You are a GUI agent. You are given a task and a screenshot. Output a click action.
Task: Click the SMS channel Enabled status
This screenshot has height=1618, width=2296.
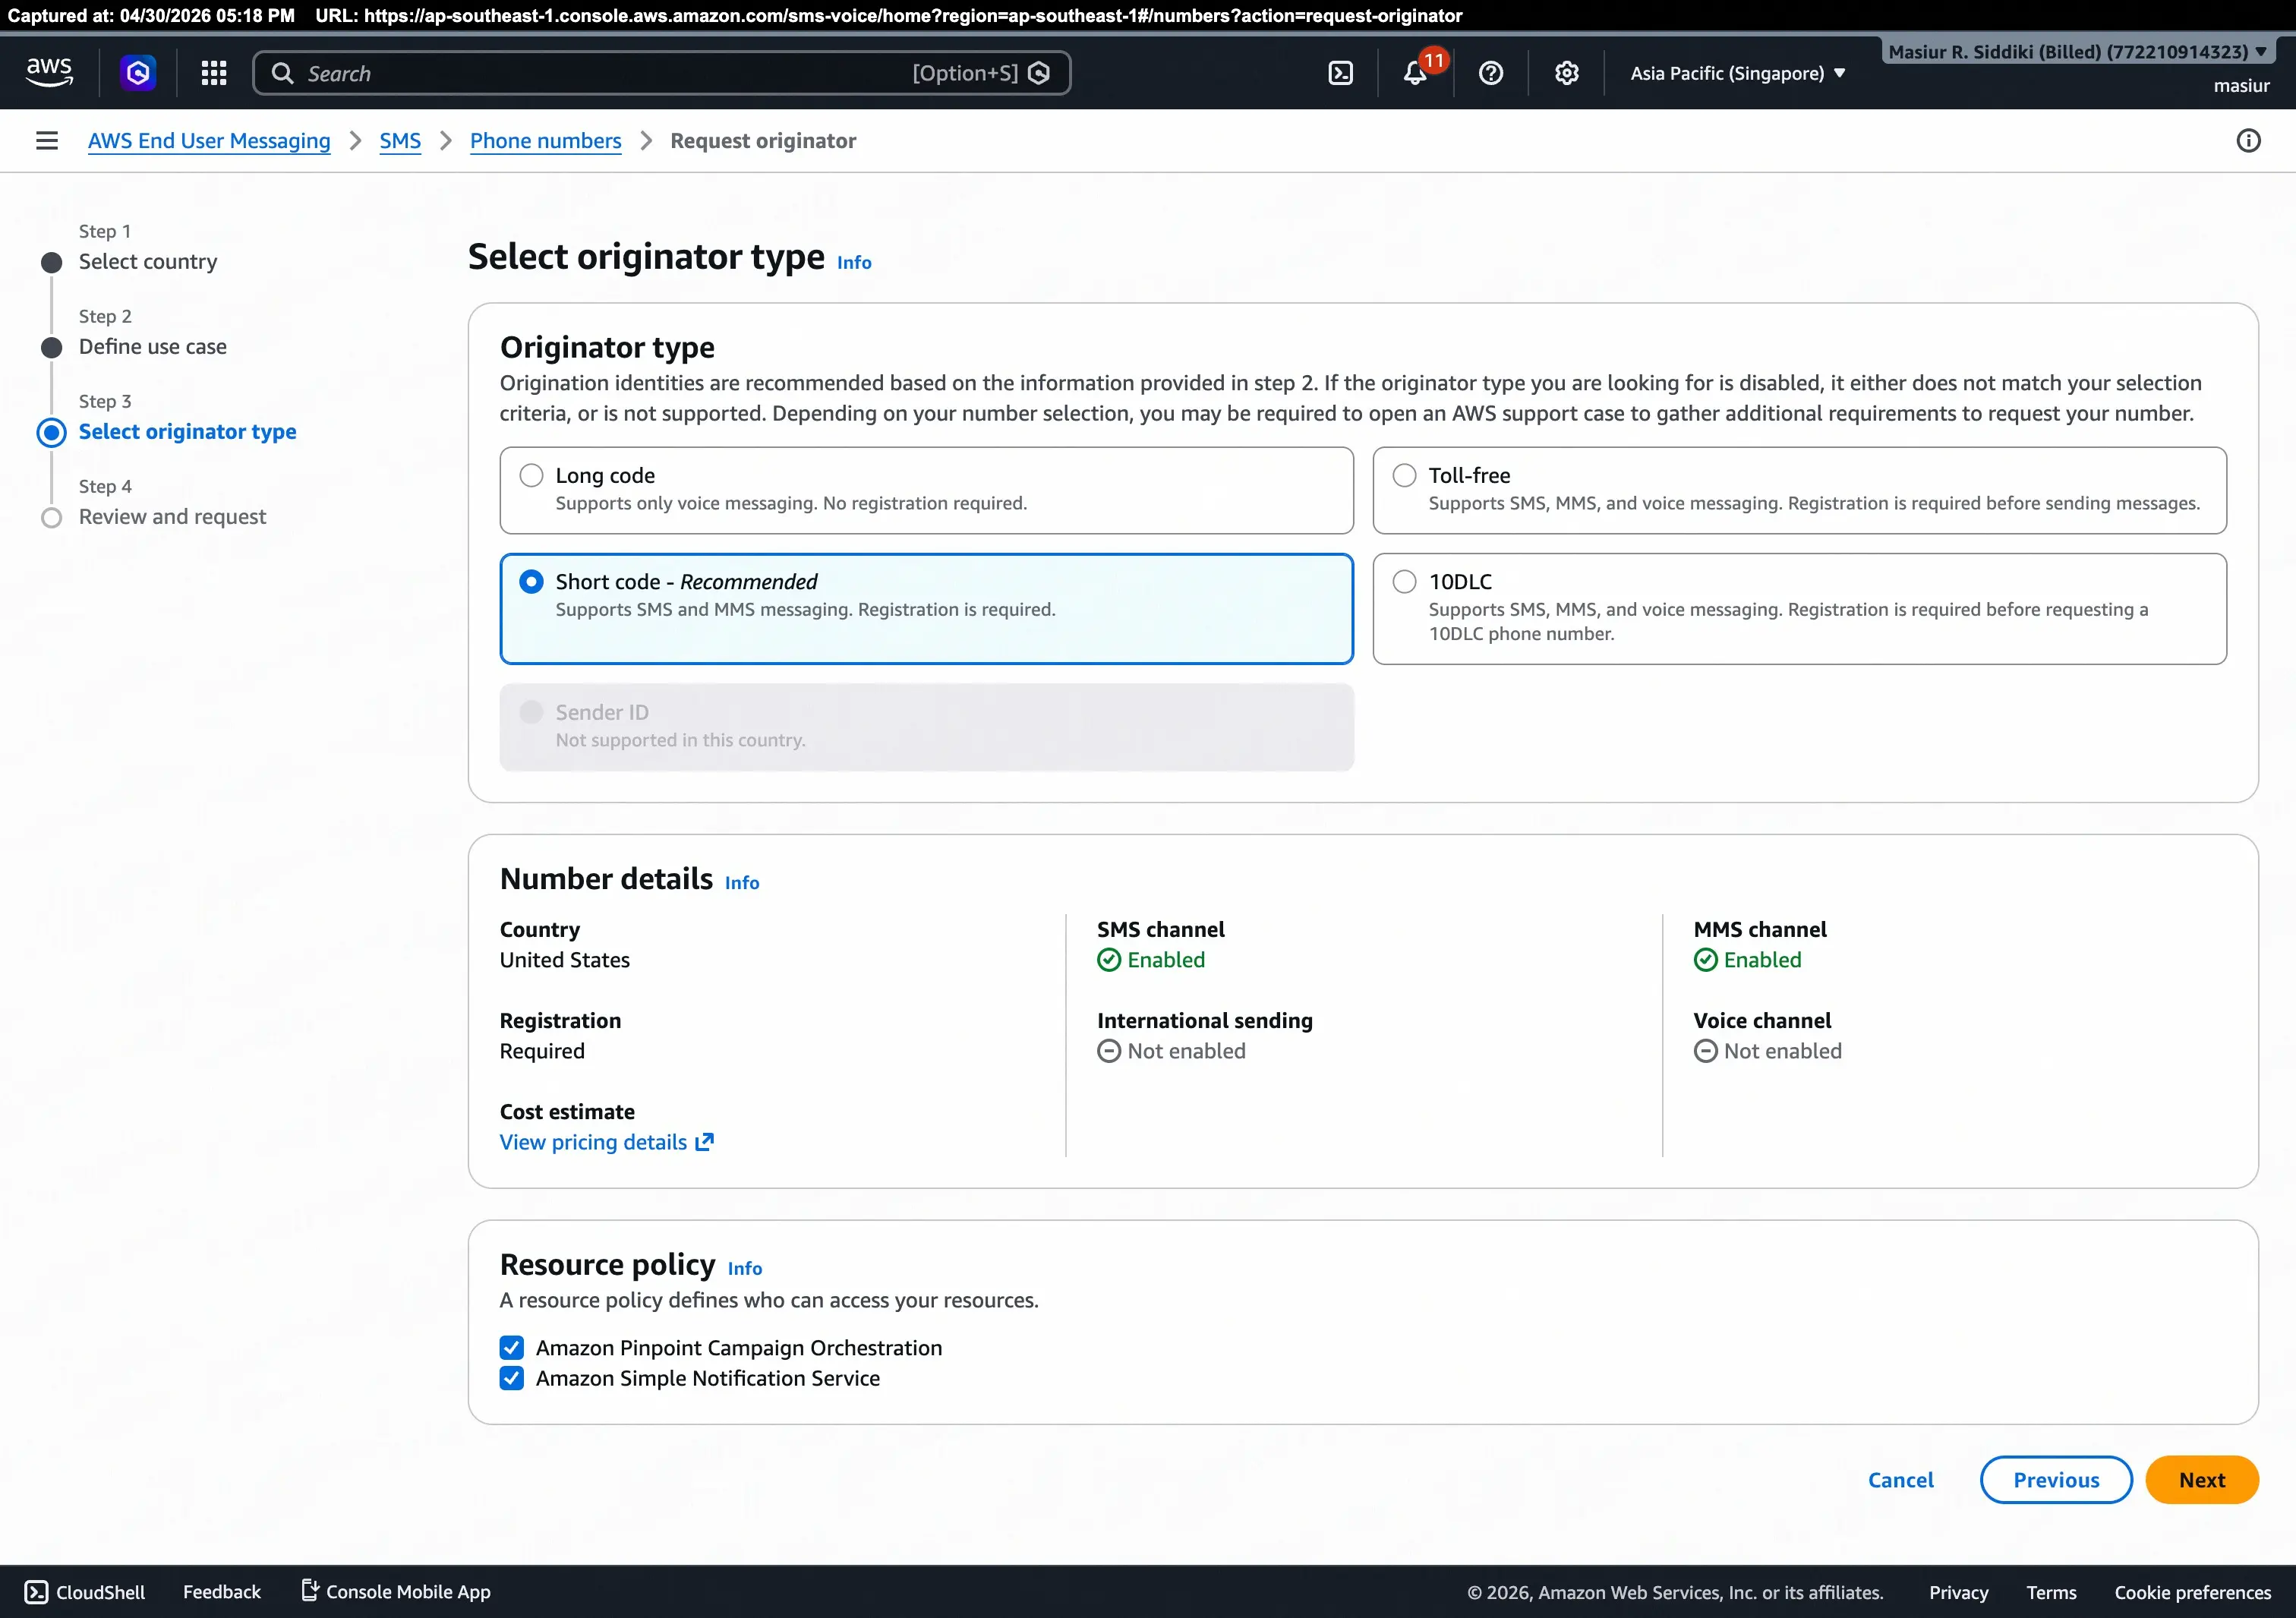point(1151,960)
